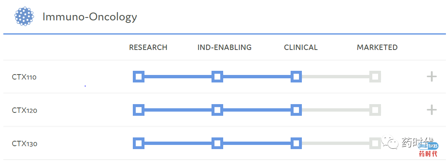Open the CTX130 program label
Viewport: 448px width, 162px height.
[25, 143]
